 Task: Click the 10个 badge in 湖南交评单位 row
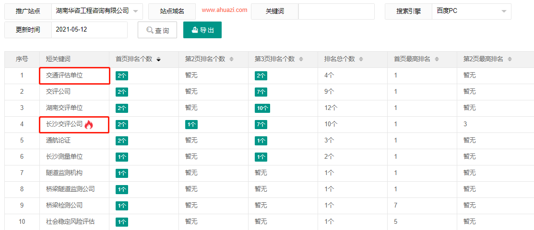pyautogui.click(x=262, y=108)
